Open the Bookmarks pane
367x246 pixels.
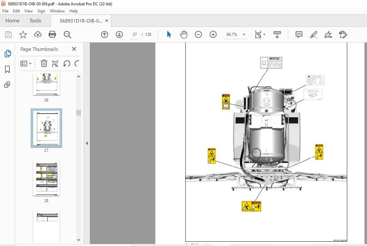7,69
